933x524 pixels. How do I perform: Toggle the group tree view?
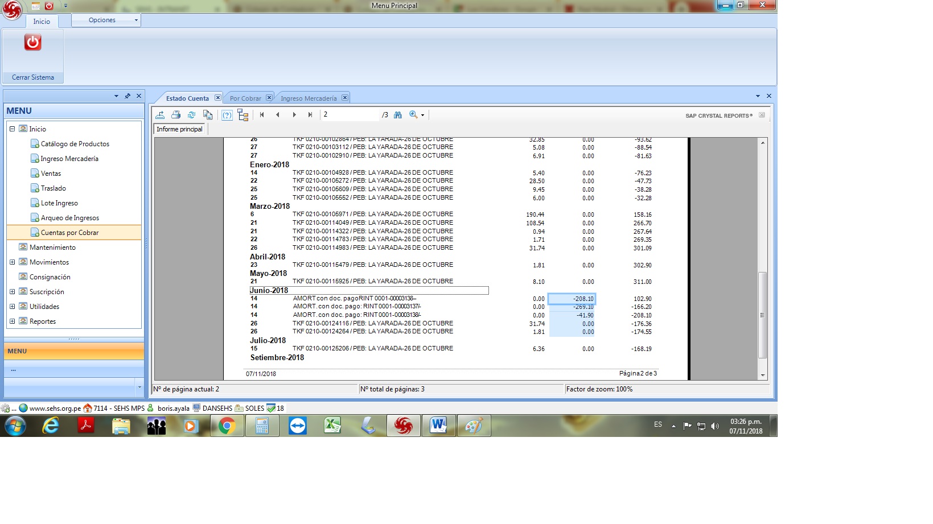coord(243,115)
